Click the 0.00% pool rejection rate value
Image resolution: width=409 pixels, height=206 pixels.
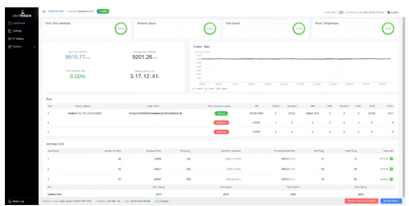pos(78,77)
